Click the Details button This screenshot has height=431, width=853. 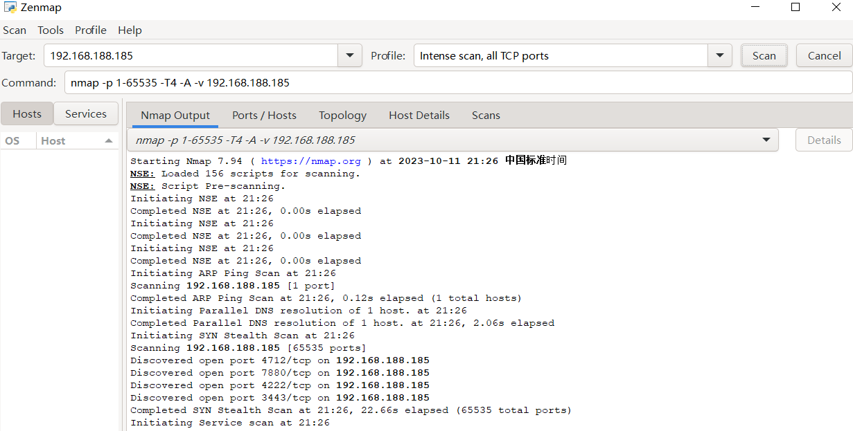[x=824, y=140]
